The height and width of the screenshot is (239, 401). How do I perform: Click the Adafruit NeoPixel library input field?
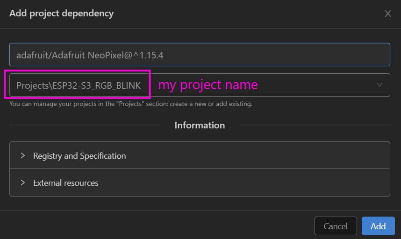click(200, 55)
